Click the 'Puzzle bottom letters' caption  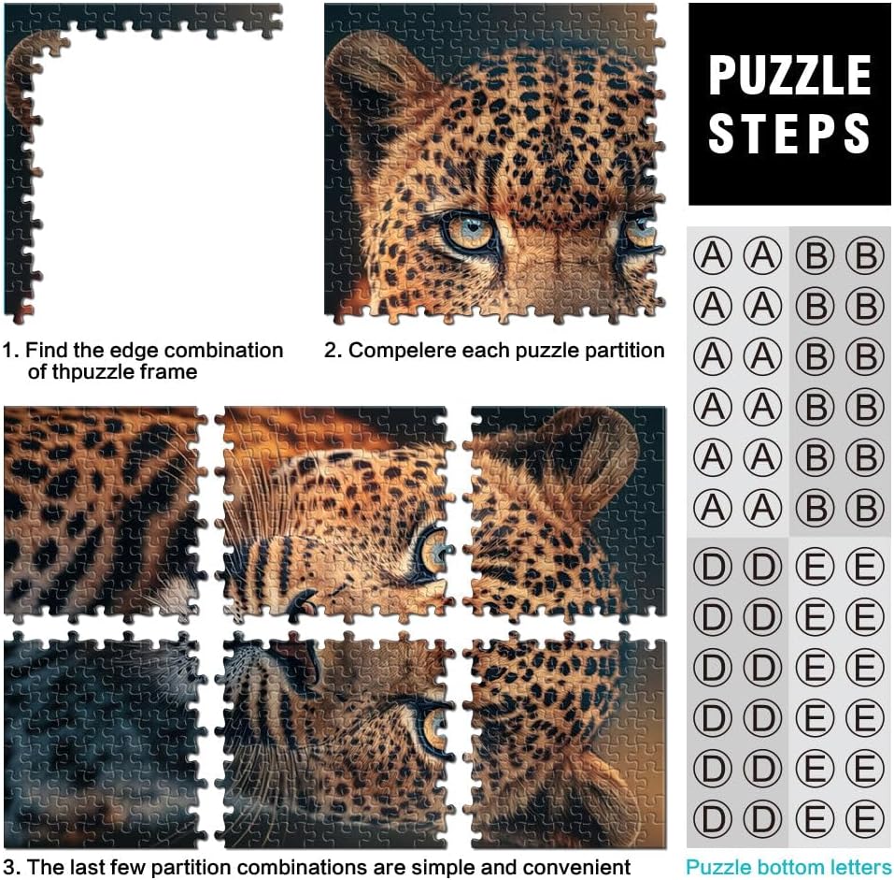[788, 867]
